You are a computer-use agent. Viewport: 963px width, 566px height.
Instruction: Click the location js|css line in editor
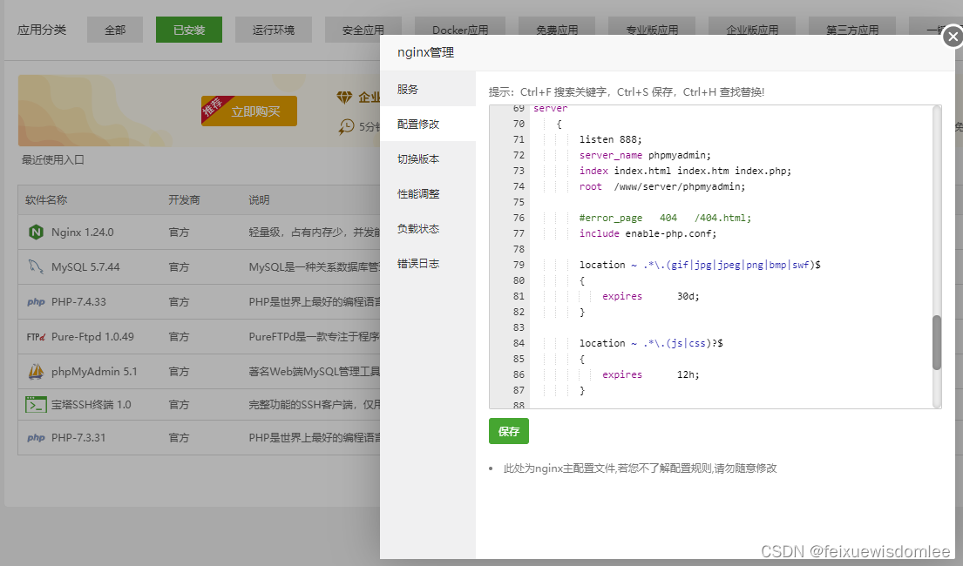[651, 343]
